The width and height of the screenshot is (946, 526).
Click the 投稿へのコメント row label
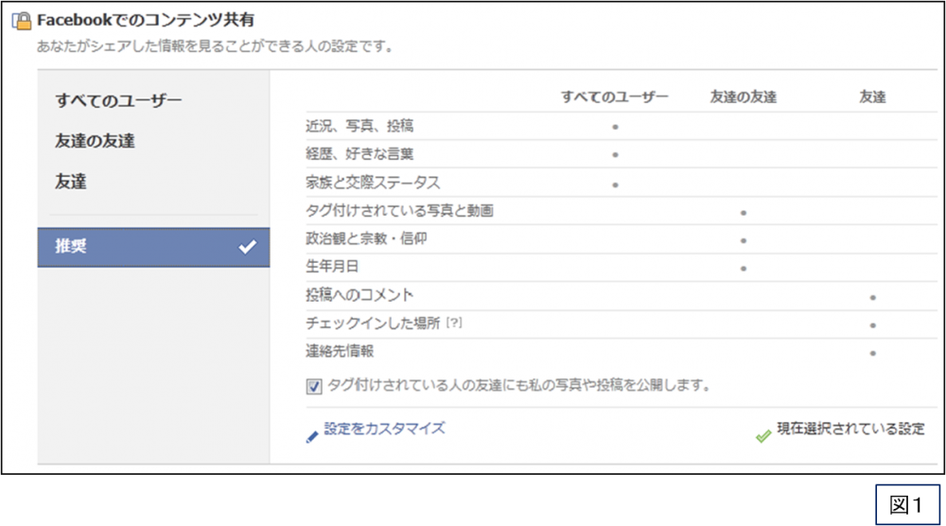point(359,295)
